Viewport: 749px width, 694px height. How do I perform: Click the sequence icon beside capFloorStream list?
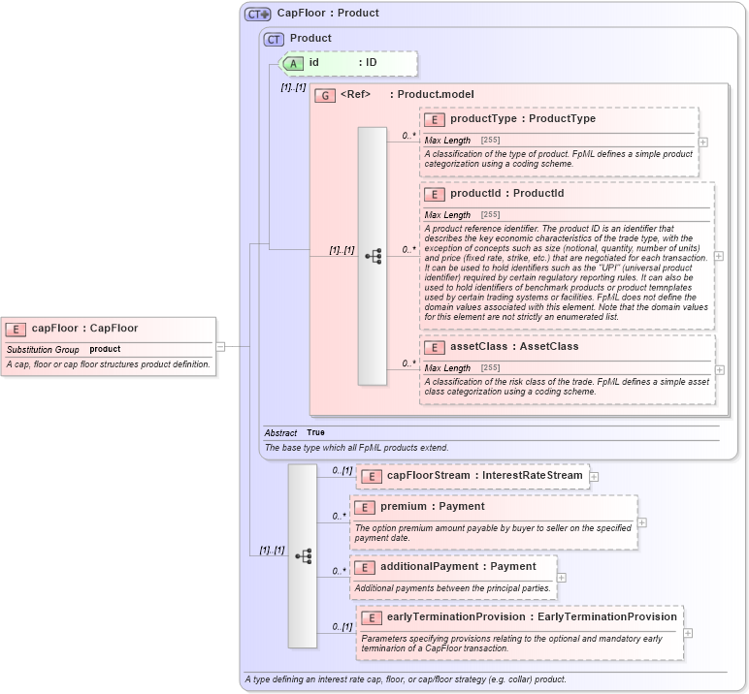pos(304,556)
